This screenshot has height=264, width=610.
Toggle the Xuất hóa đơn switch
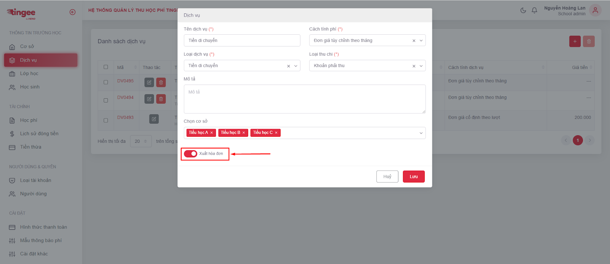[x=191, y=154]
